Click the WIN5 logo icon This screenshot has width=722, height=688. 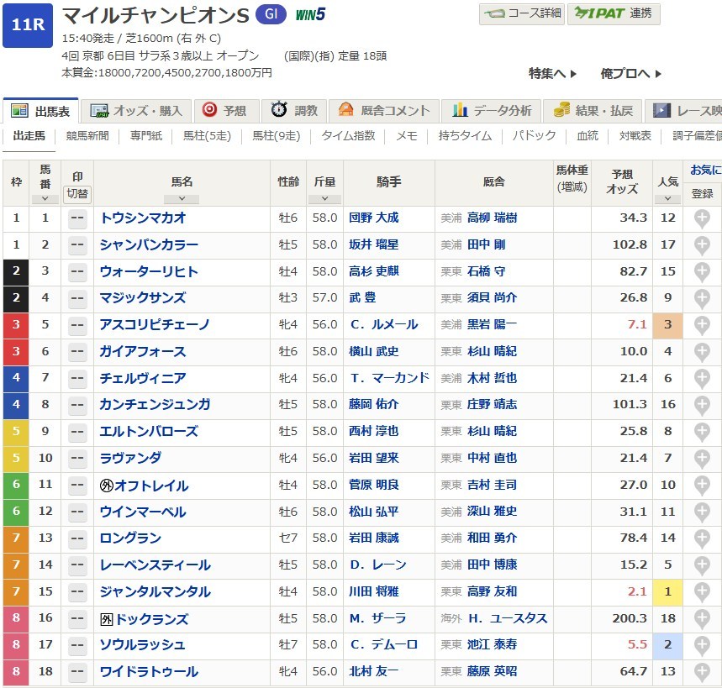coord(310,14)
